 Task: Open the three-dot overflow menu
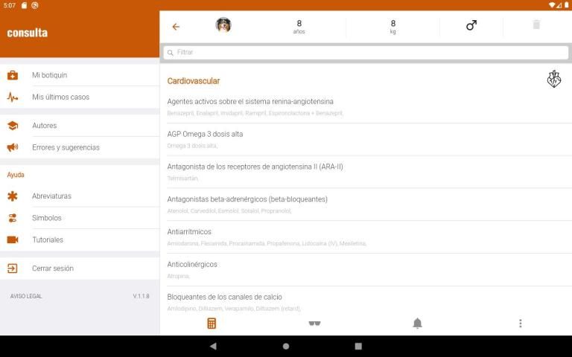click(520, 323)
